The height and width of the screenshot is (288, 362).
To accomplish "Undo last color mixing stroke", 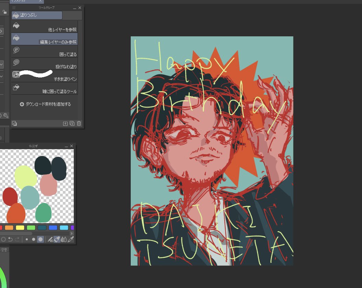I will pos(10,240).
